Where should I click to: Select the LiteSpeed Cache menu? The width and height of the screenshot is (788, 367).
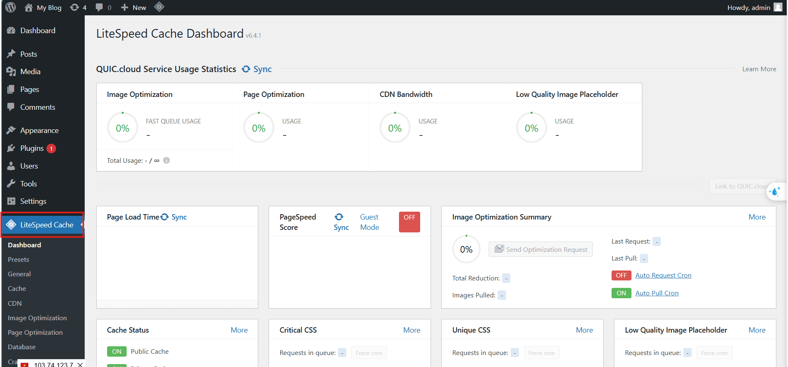click(x=43, y=225)
